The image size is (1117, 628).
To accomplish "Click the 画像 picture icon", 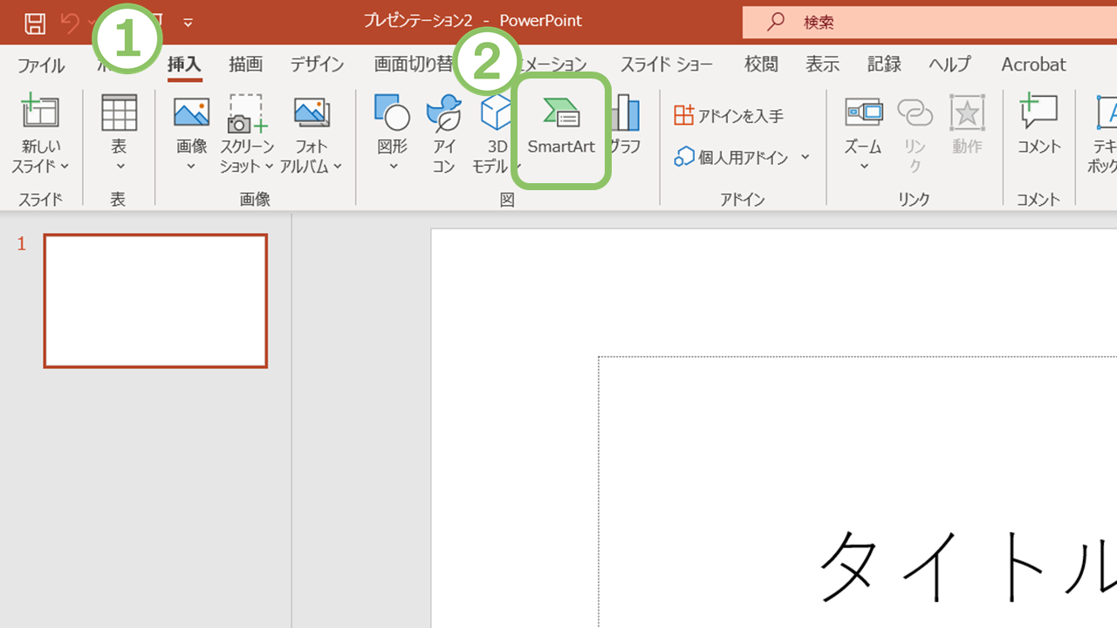I will [191, 113].
